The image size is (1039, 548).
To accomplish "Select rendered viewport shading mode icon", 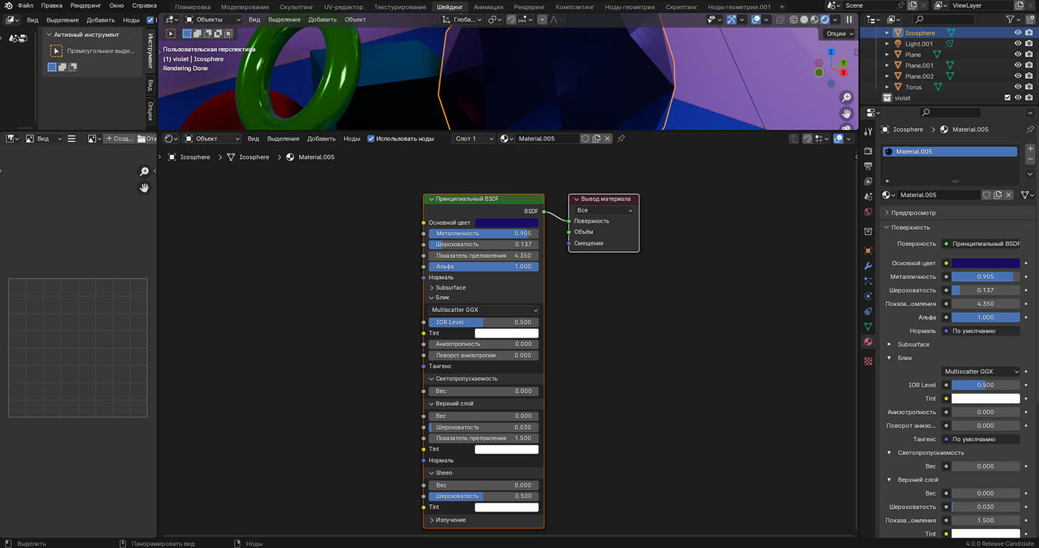I will [x=824, y=20].
